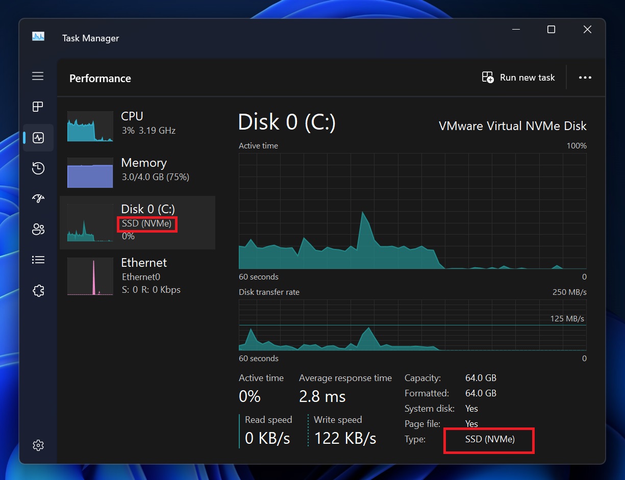Select the Details page icon
This screenshot has width=625, height=480.
coord(38,260)
